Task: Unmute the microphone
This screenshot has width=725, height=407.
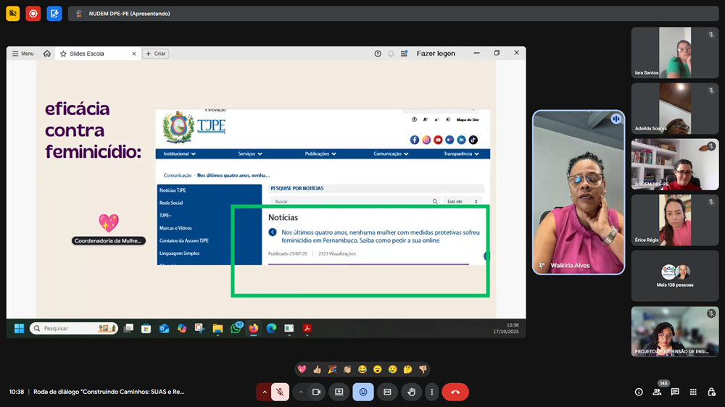Action: (280, 392)
